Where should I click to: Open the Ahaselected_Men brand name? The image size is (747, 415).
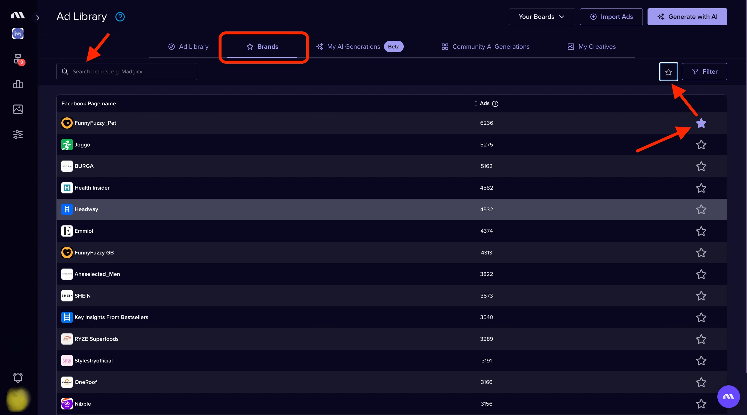pos(97,274)
